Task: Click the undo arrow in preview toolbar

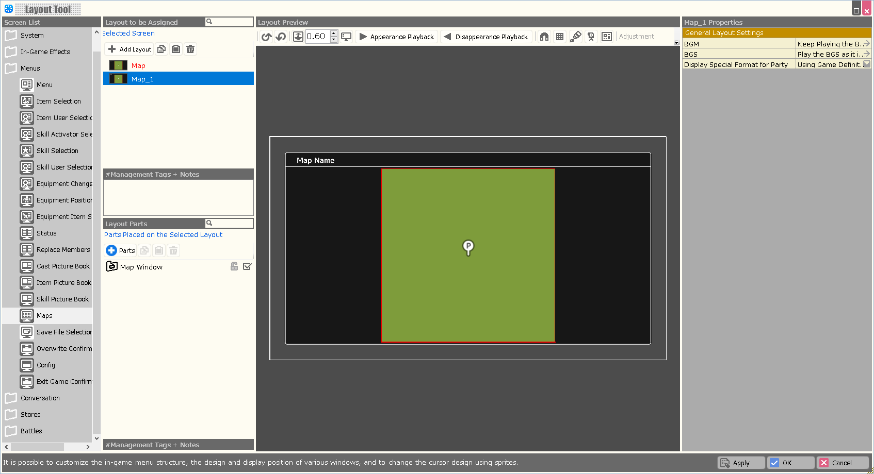Action: click(266, 37)
